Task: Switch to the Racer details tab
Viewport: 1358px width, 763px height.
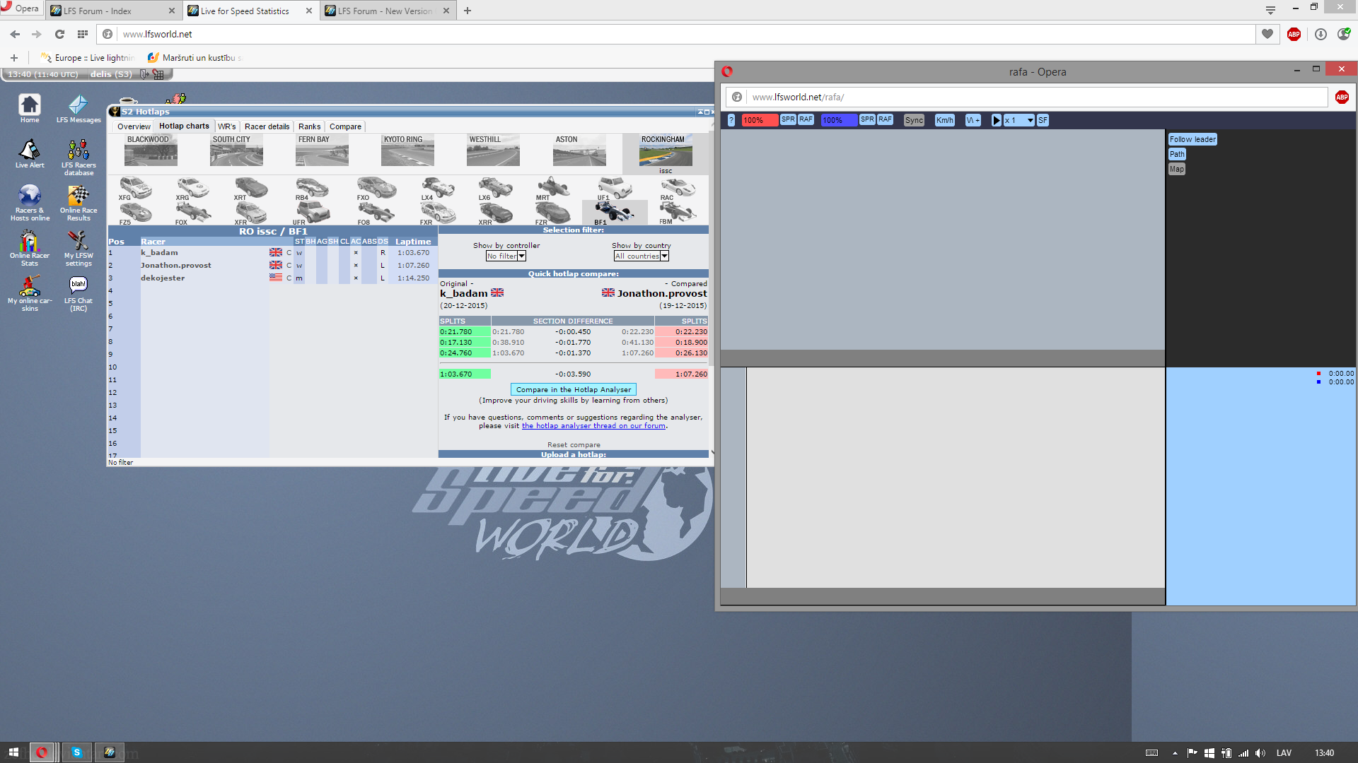Action: (x=267, y=126)
